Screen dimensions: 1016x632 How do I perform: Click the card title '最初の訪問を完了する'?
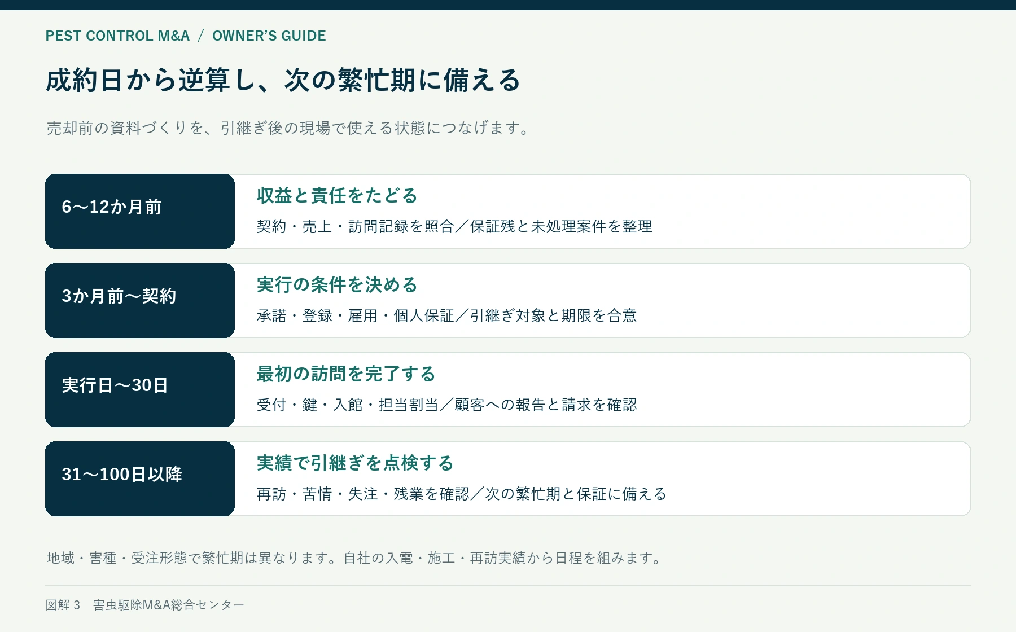(346, 374)
